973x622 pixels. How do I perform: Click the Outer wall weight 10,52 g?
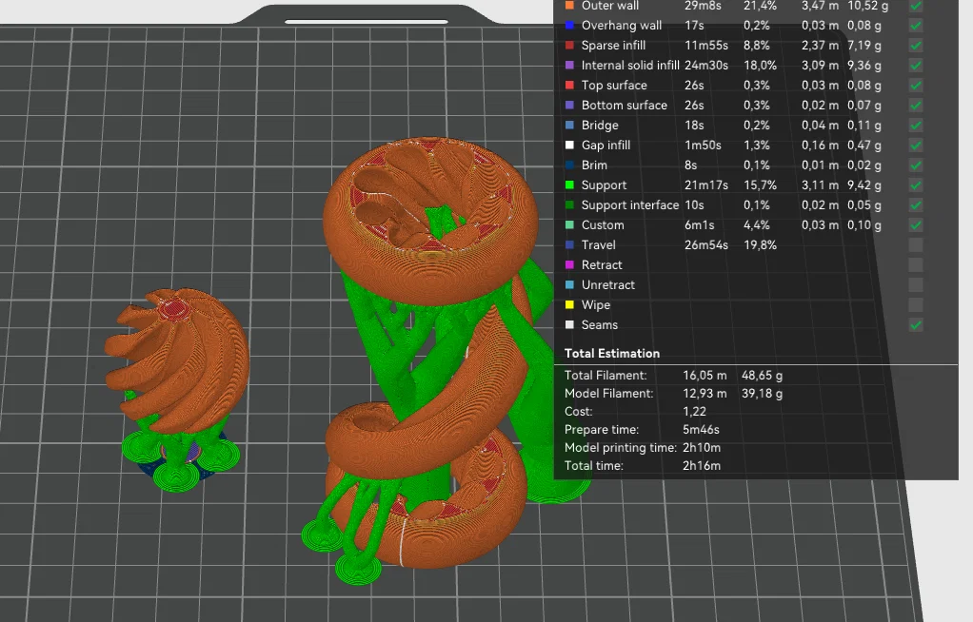coord(868,6)
